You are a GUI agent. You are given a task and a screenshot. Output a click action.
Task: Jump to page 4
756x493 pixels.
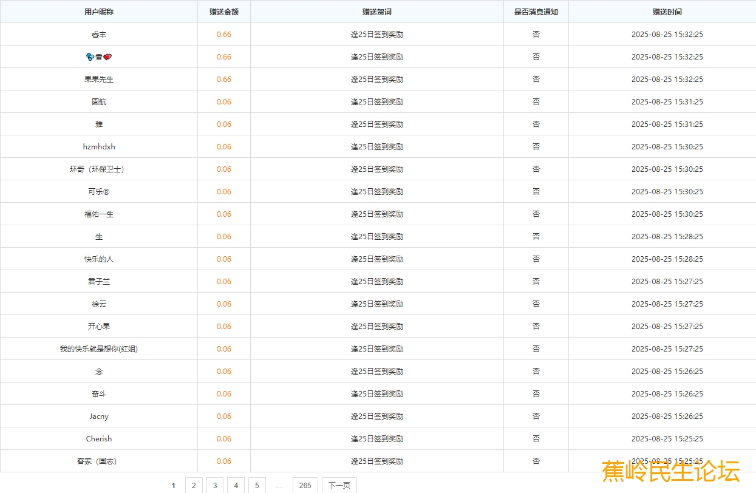pos(236,485)
